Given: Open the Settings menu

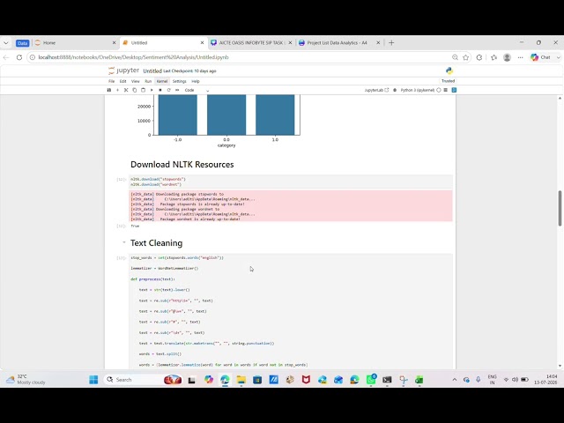Looking at the screenshot, I should (179, 81).
